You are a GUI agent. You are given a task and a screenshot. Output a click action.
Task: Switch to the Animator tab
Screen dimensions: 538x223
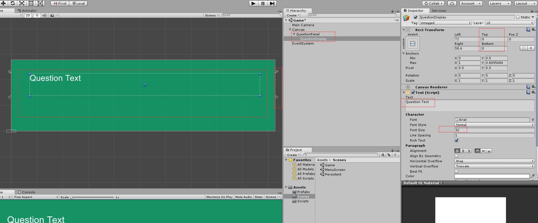tap(27, 11)
